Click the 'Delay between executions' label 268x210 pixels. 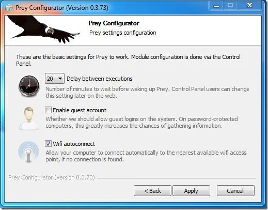(x=100, y=79)
